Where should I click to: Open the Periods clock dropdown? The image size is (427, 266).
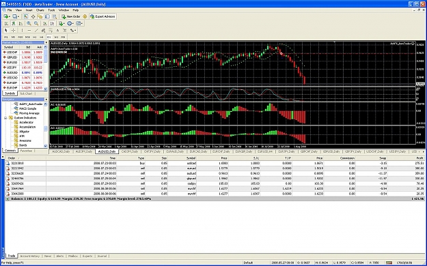70,24
